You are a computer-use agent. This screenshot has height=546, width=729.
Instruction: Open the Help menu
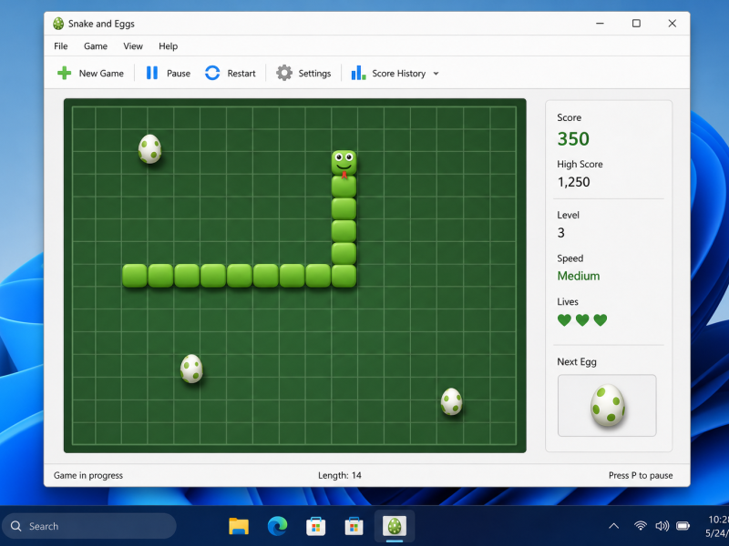click(x=168, y=46)
